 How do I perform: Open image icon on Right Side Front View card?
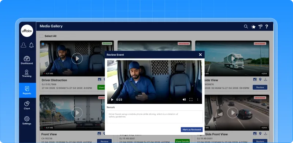click(255, 133)
